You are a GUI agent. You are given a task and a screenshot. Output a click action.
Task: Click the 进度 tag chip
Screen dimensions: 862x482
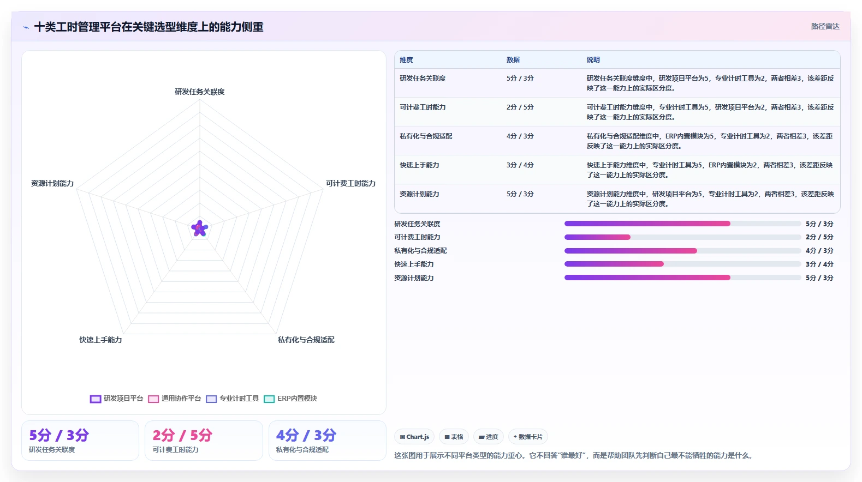tap(489, 437)
